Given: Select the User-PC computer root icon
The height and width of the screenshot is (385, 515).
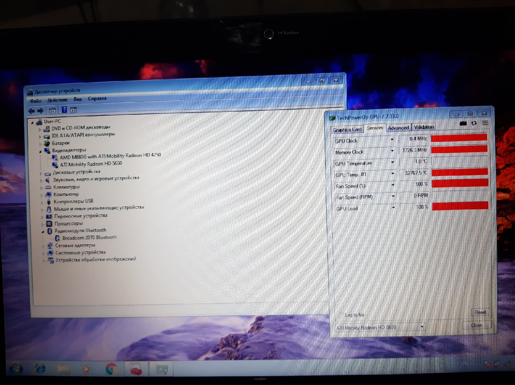Looking at the screenshot, I should coord(39,122).
